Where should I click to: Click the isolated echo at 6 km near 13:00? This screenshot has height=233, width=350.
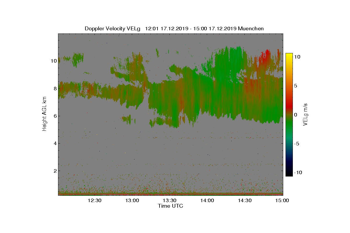[x=127, y=119]
